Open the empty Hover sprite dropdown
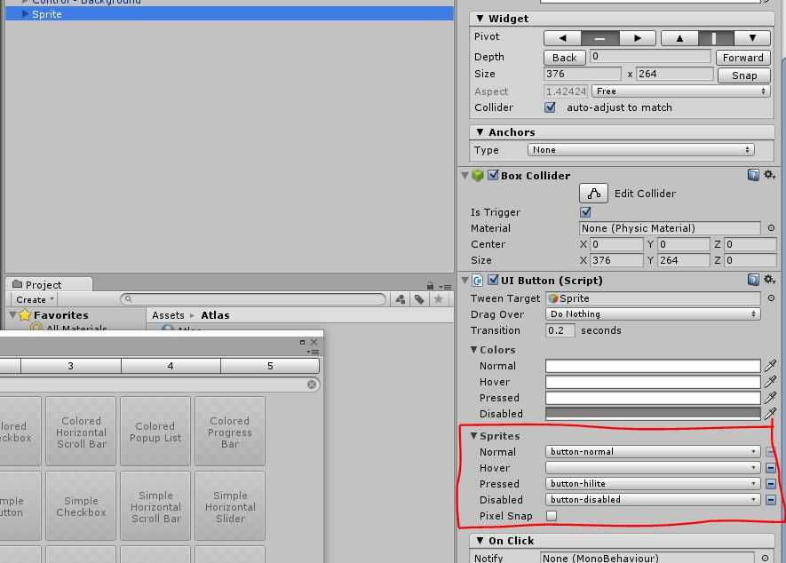Screen dimensions: 786x563 click(653, 467)
